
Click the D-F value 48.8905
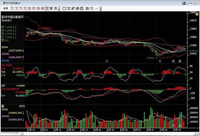tap(20, 96)
